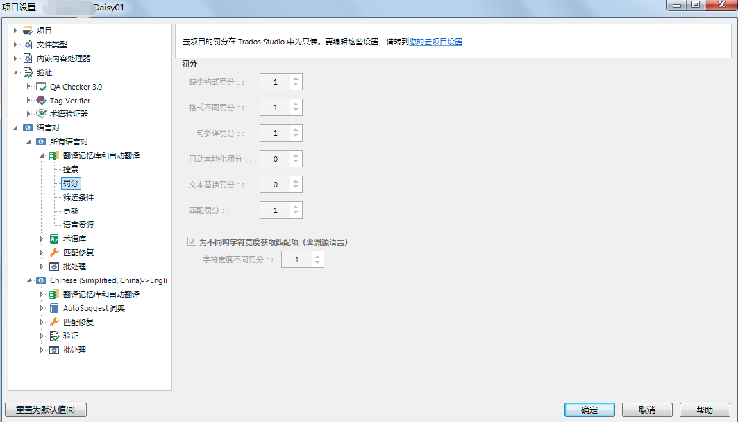Viewport: 738px width, 422px height.
Task: Open the 您的云项目设置 link
Action: click(436, 42)
